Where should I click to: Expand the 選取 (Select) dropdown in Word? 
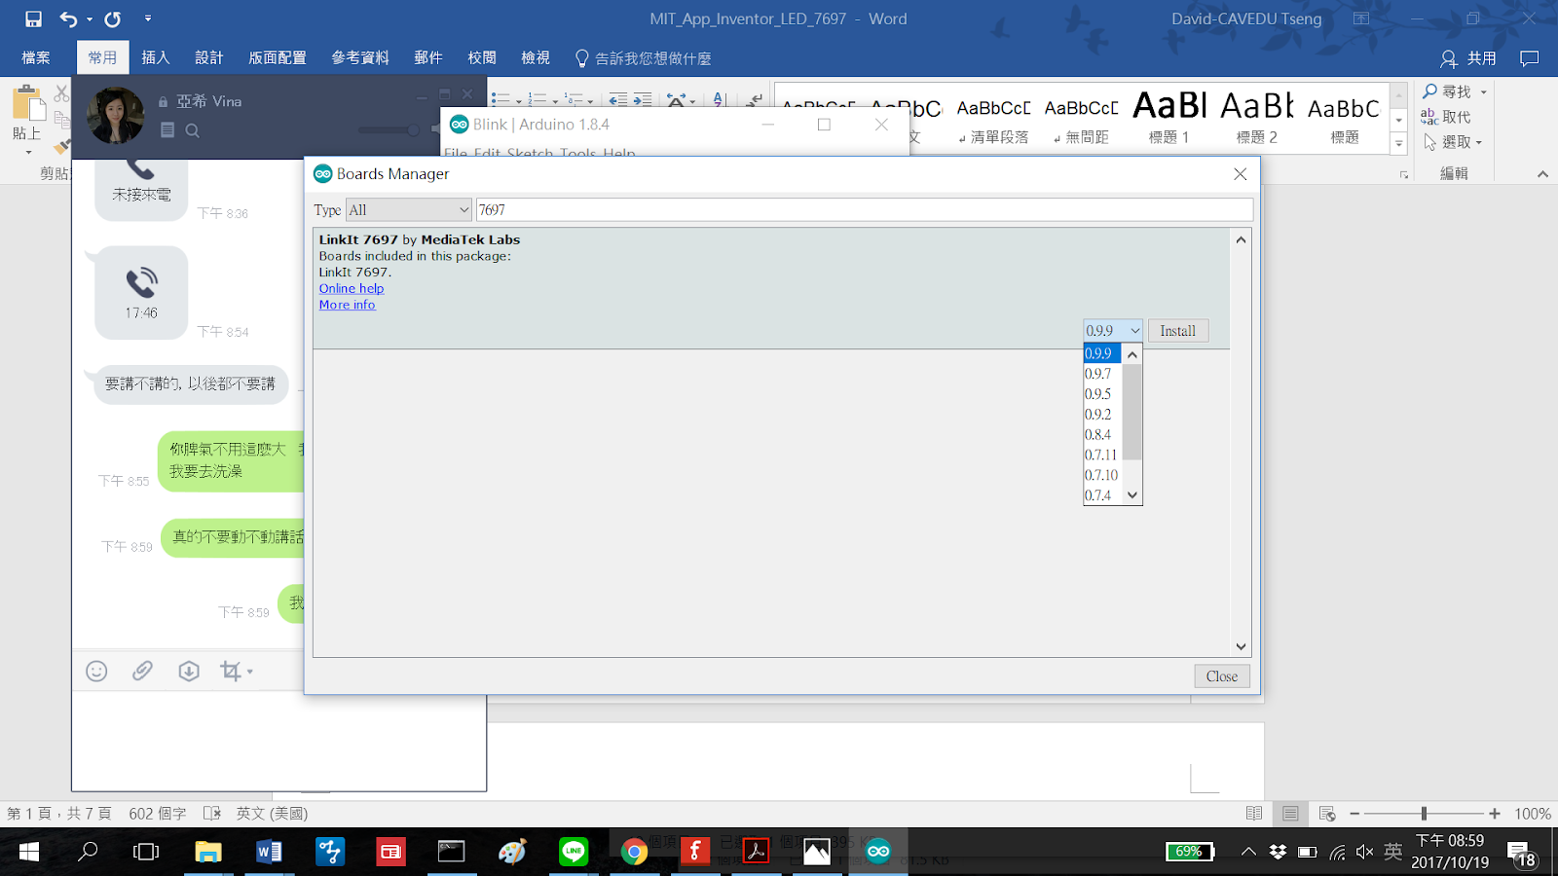[x=1479, y=142]
